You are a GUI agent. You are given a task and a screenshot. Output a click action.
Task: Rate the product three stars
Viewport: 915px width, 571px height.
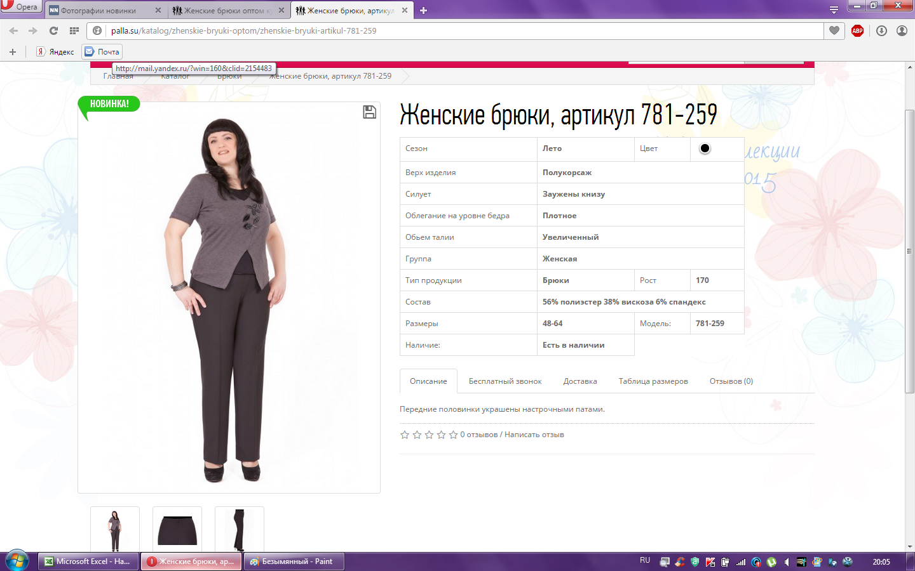[429, 435]
